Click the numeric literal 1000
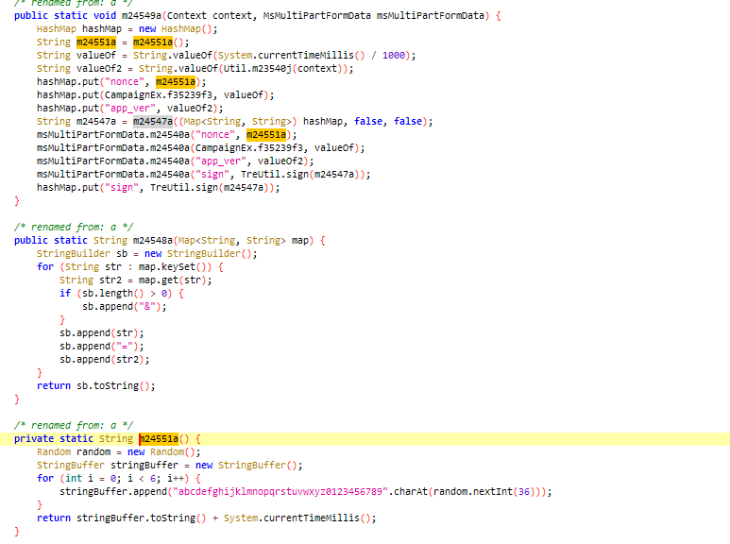730x544 pixels. pos(394,55)
